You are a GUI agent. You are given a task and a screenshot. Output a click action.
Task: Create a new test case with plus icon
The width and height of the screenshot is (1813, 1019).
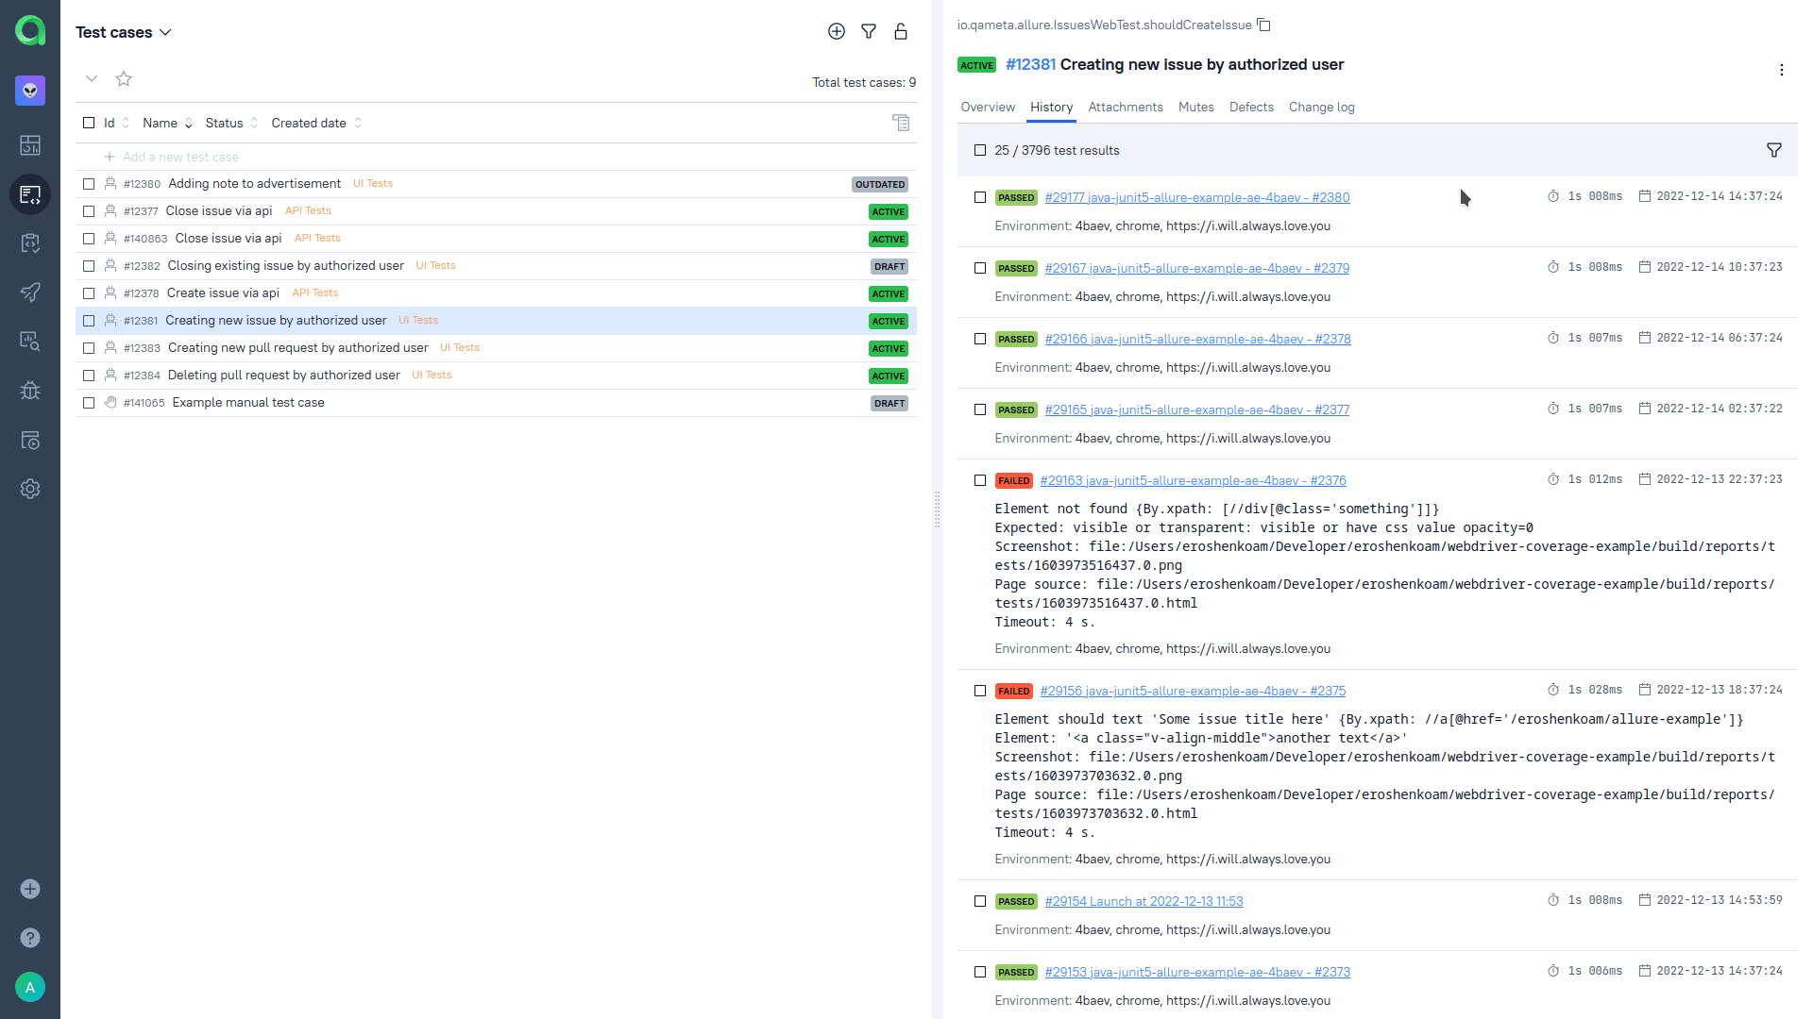pyautogui.click(x=837, y=31)
